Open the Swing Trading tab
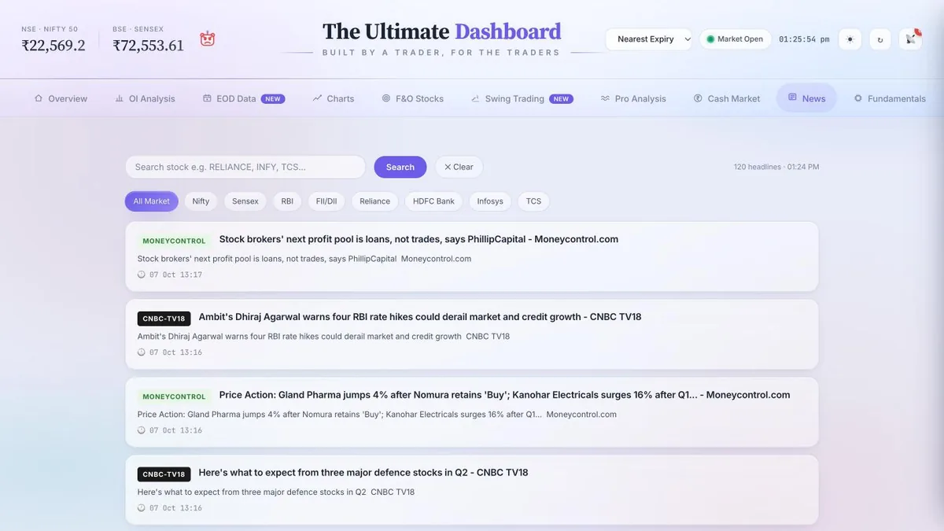 (x=522, y=98)
